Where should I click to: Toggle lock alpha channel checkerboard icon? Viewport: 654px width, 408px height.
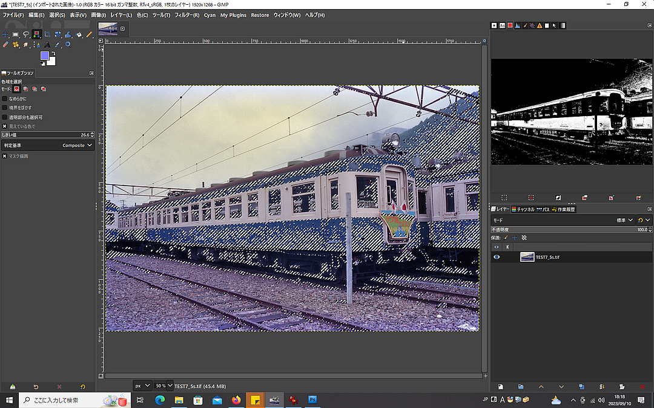(x=524, y=238)
